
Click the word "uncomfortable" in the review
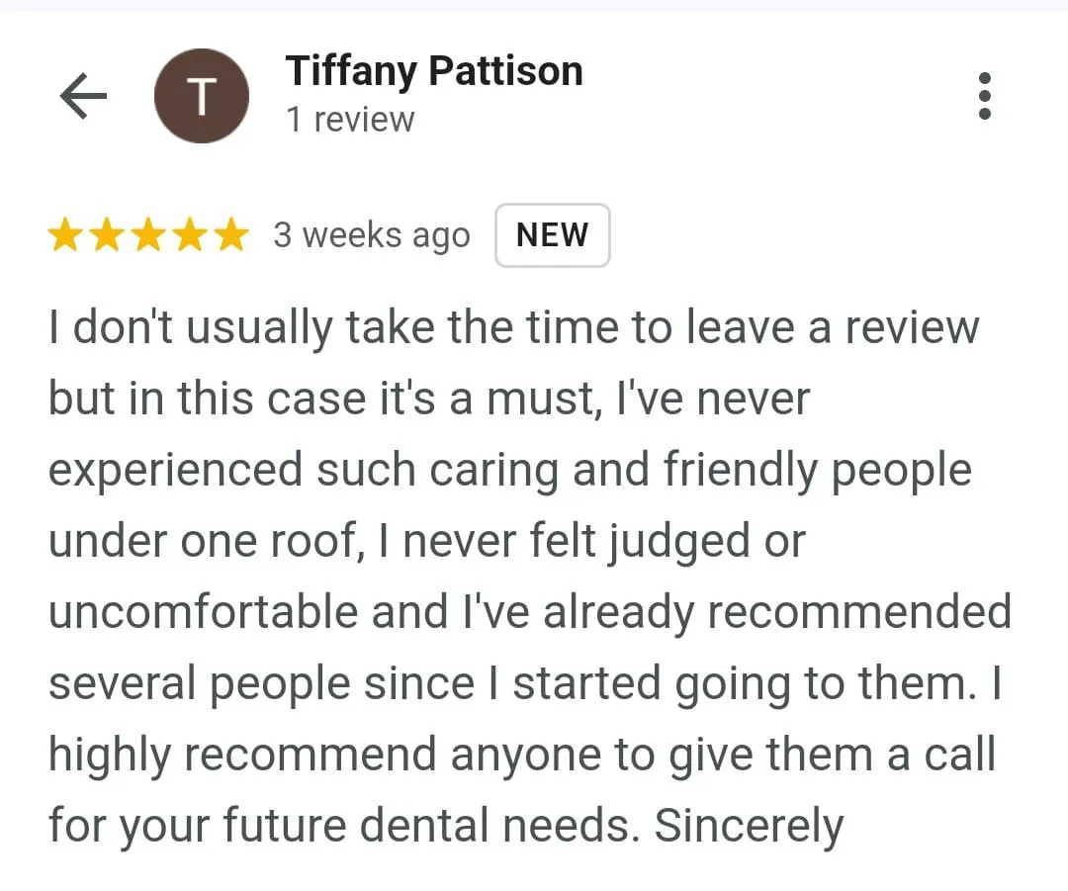click(x=204, y=612)
